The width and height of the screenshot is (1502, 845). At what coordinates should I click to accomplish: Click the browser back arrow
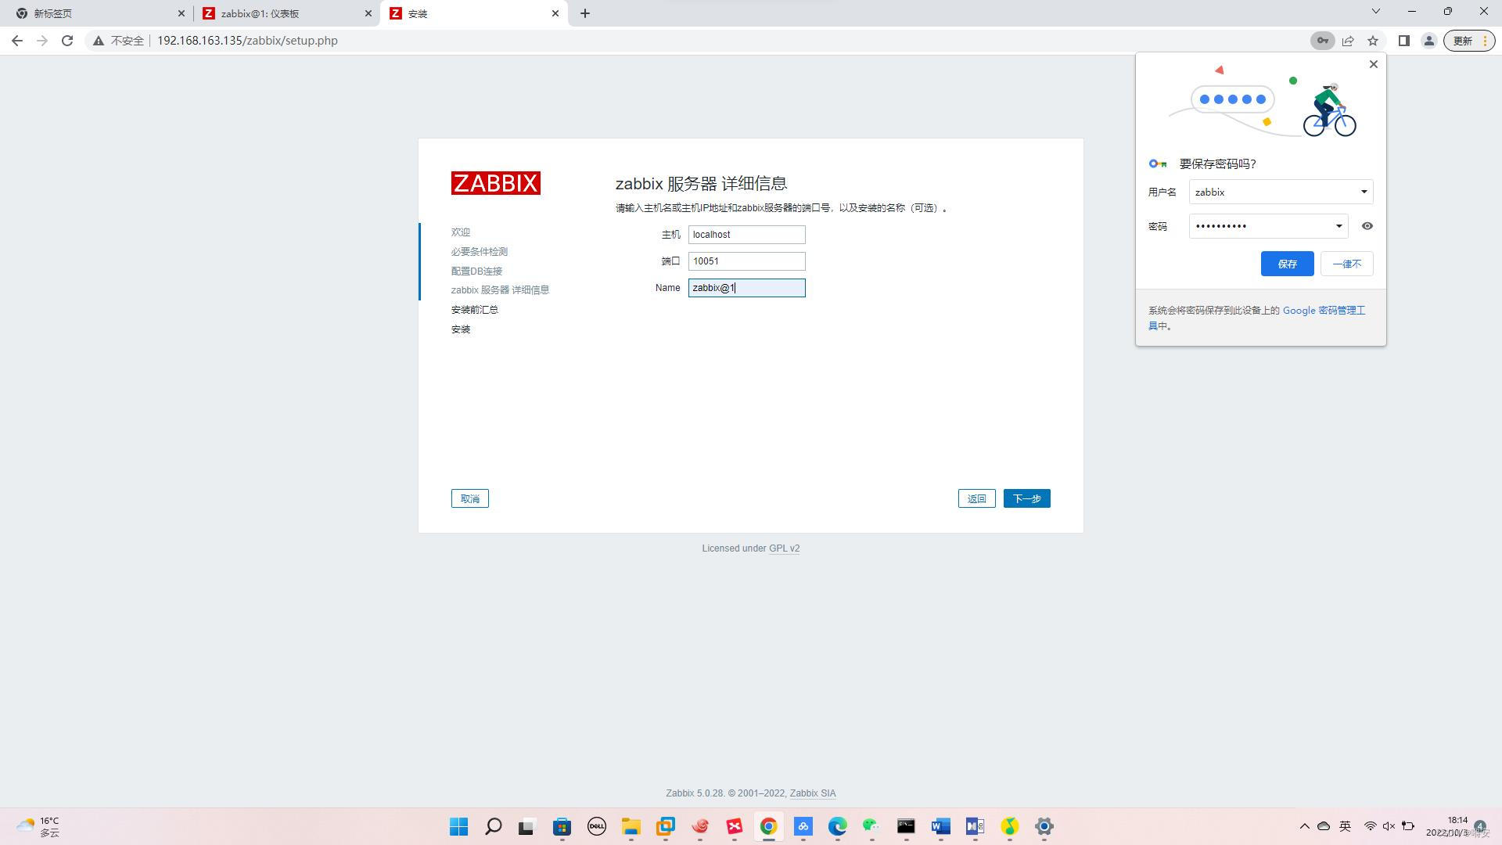click(17, 41)
